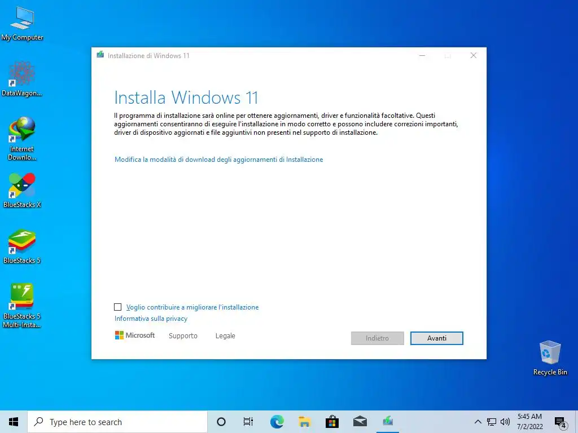Select BlueStacks X desktop shortcut
This screenshot has height=433, width=578.
pyautogui.click(x=22, y=190)
